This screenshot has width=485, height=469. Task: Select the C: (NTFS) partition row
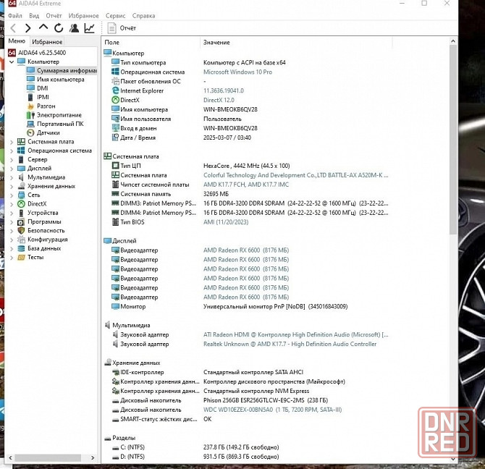pos(195,447)
